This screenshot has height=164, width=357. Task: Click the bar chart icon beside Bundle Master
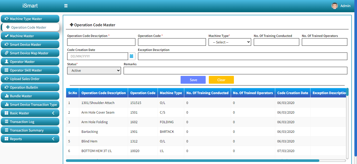pos(7,96)
